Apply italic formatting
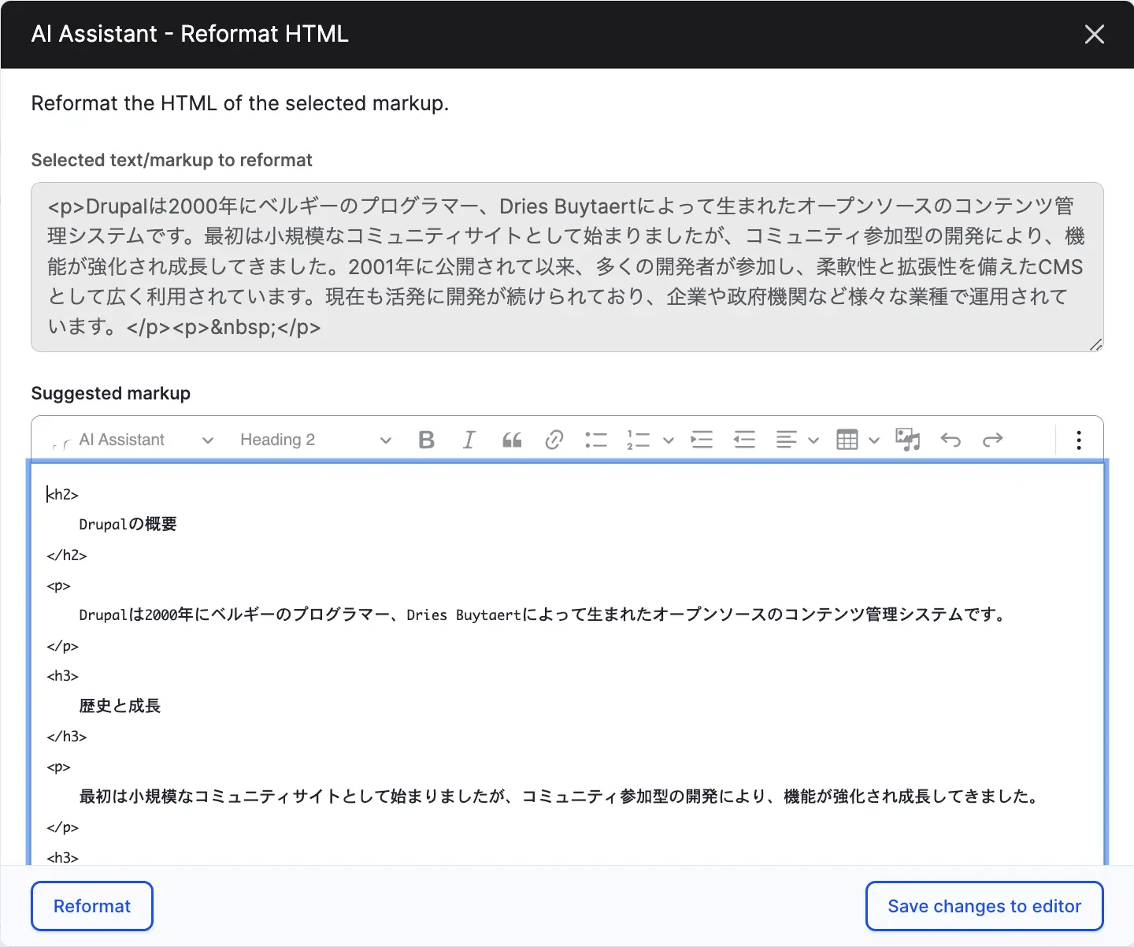Image resolution: width=1134 pixels, height=947 pixels. [469, 440]
